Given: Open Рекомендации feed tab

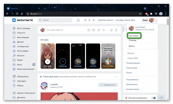Looking at the screenshot, I should (x=133, y=63).
